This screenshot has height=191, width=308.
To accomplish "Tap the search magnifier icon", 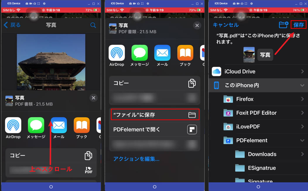I will [x=93, y=25].
